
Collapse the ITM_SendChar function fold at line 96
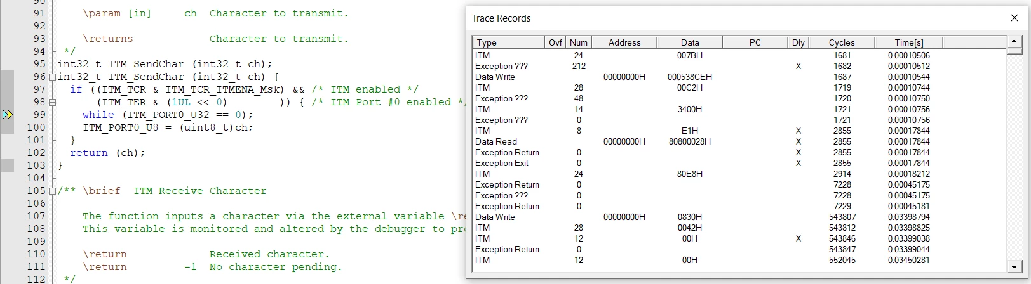[x=53, y=77]
